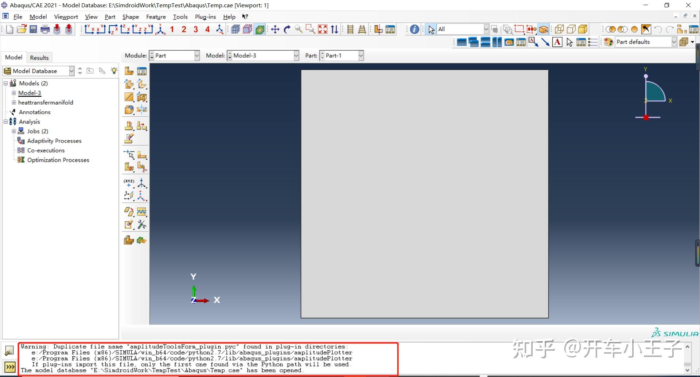Click the '1' saved view button

[x=172, y=29]
